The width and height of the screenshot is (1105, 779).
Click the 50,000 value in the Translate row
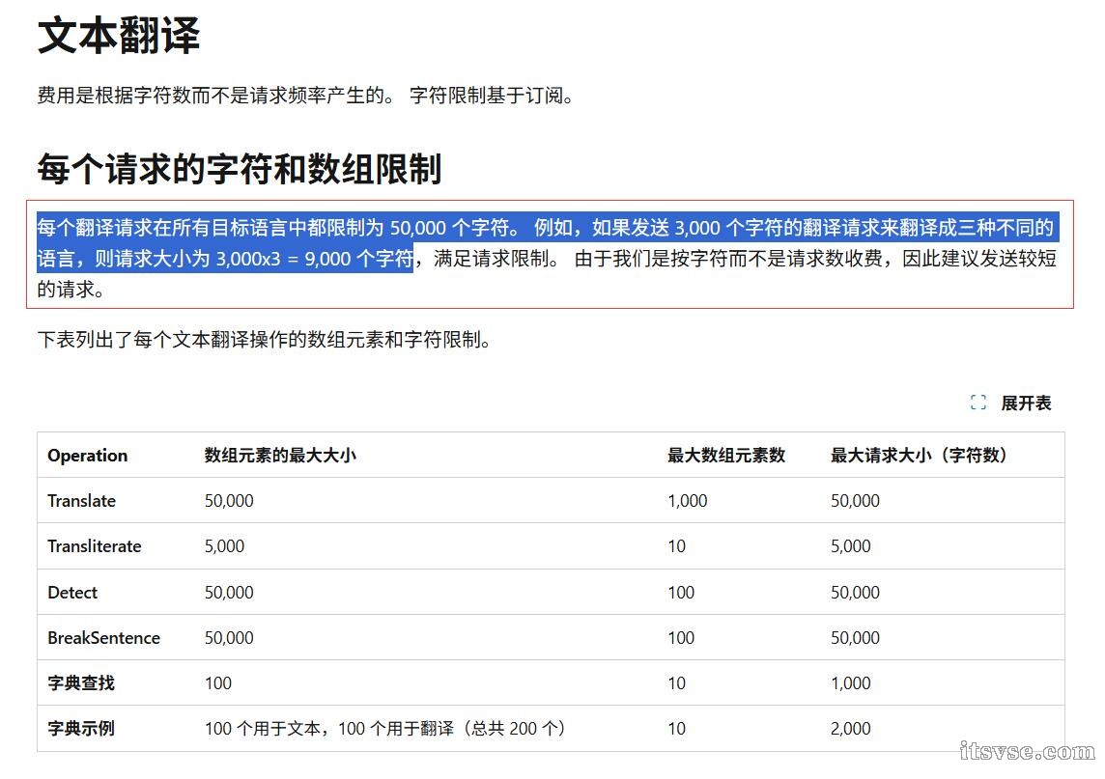tap(229, 501)
